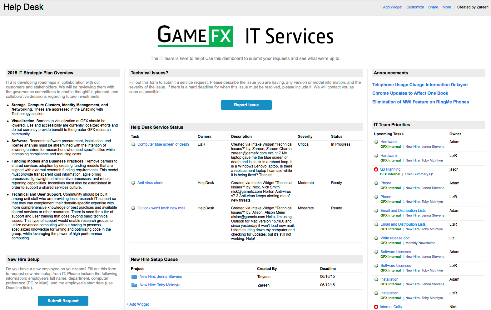Click status circle next to Anti-virus alerts

133,183
